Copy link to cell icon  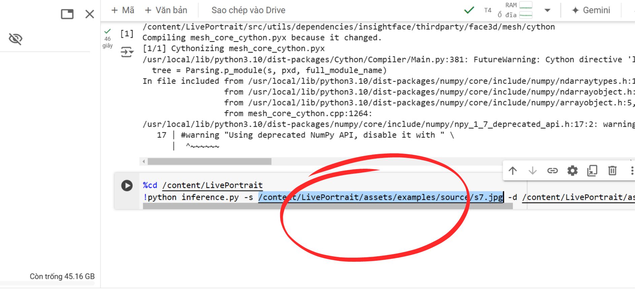[553, 171]
